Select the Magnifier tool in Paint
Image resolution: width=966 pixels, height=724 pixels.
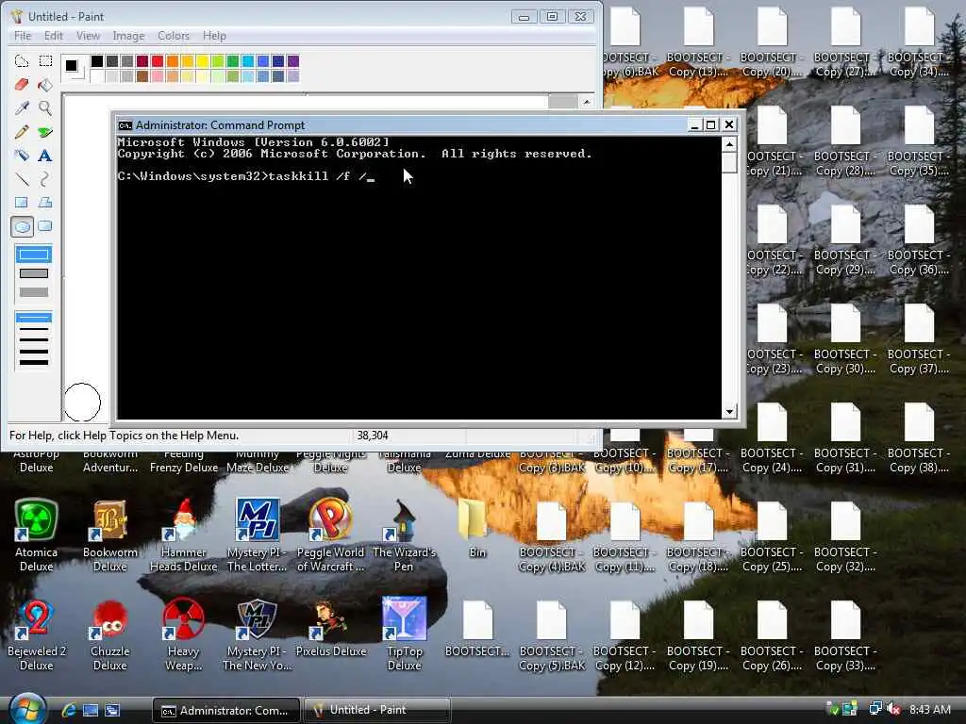pos(45,108)
